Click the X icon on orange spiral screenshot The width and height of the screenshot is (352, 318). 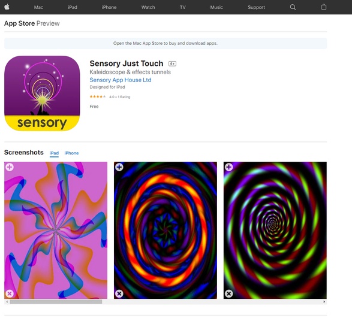click(119, 293)
